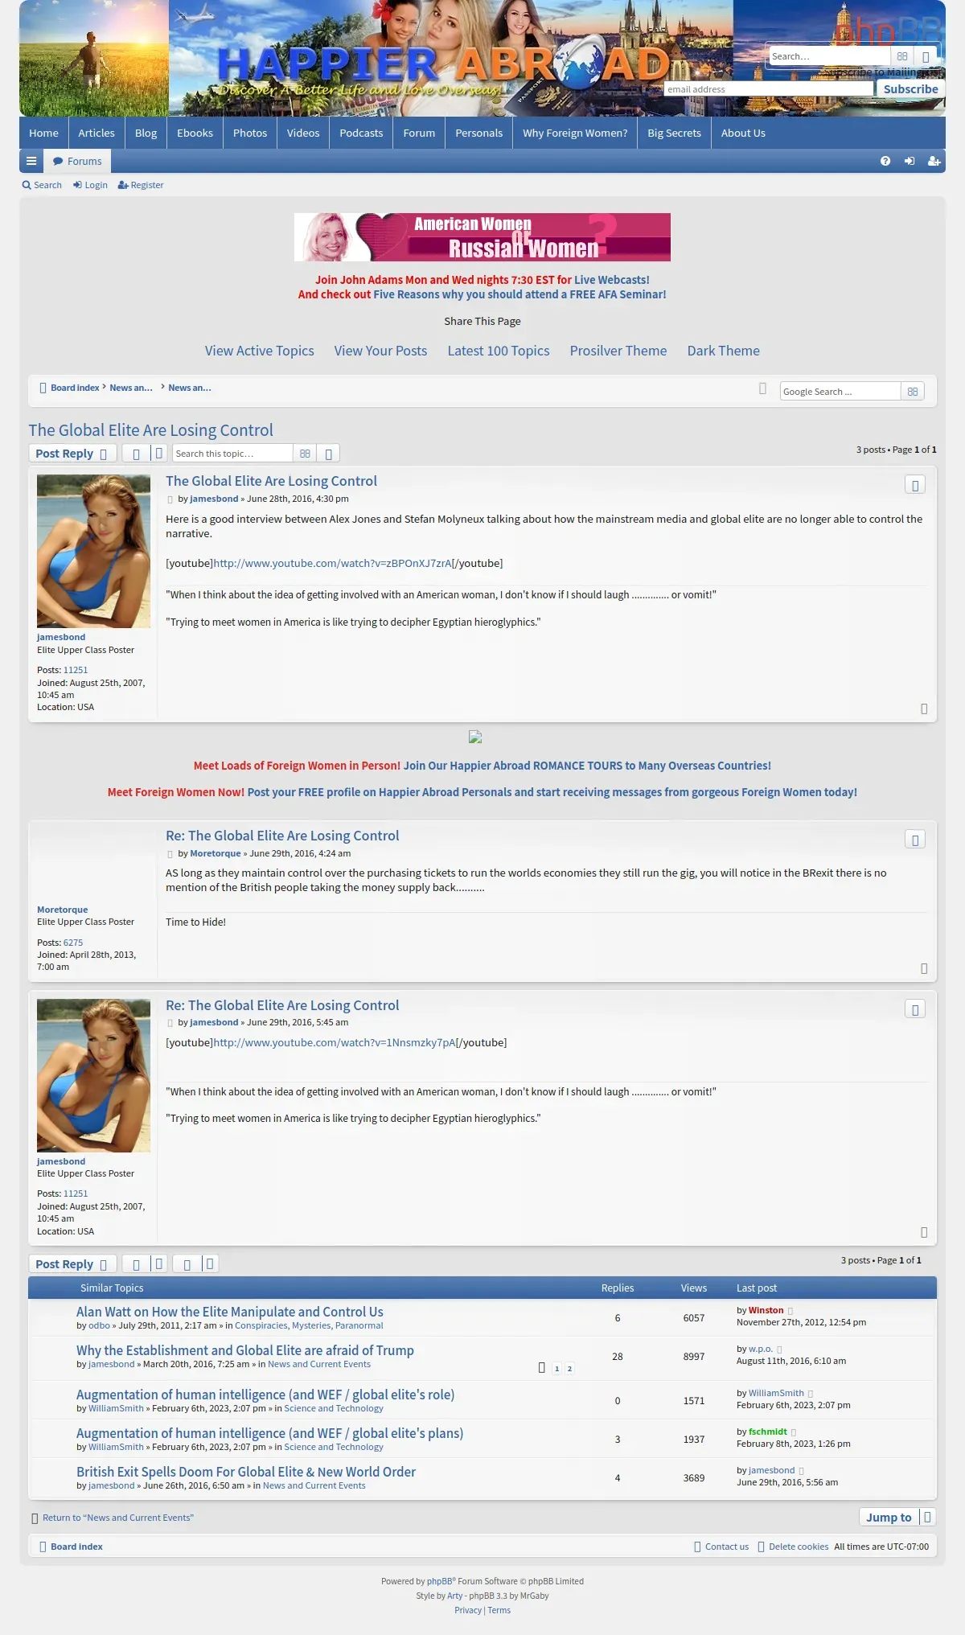Open British Exit Spells Doom topic
The height and width of the screenshot is (1635, 965).
point(246,1472)
